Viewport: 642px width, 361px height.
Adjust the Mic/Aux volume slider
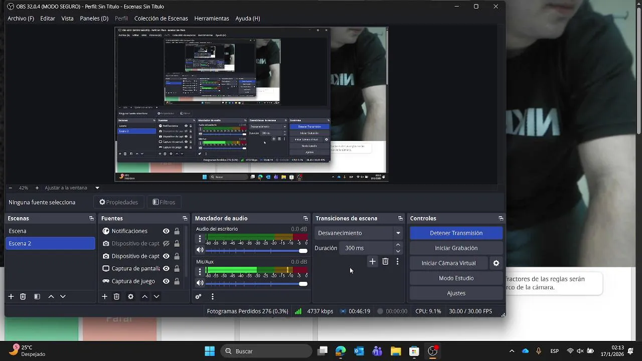257,283
